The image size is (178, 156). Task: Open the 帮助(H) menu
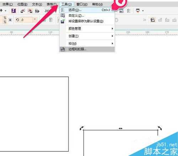click(x=98, y=4)
